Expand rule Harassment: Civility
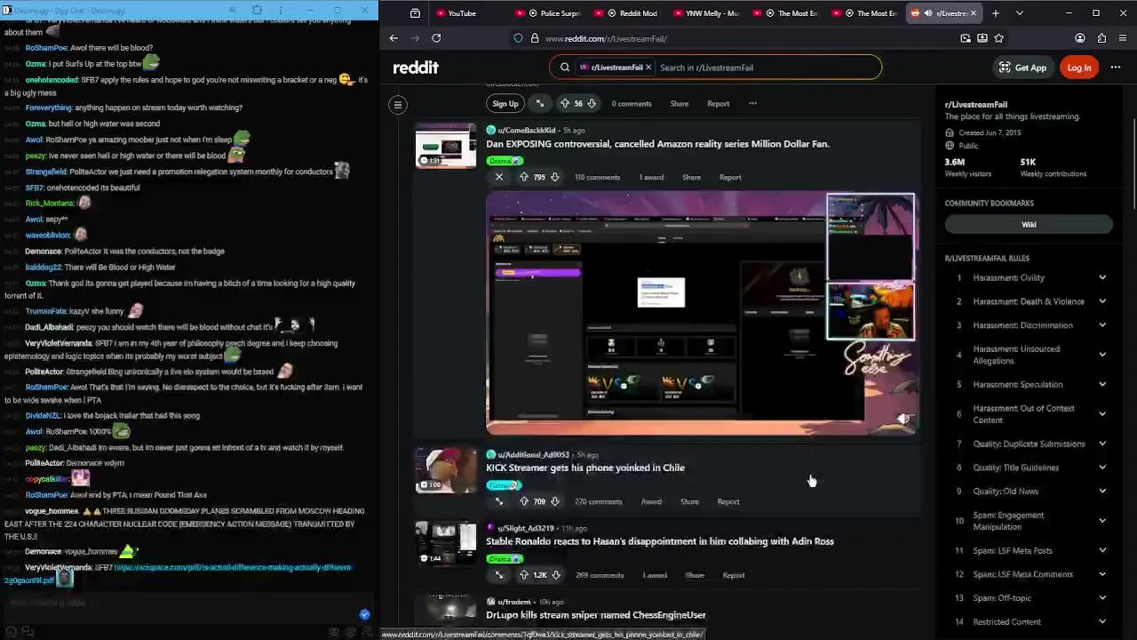The height and width of the screenshot is (640, 1137). (x=1102, y=278)
